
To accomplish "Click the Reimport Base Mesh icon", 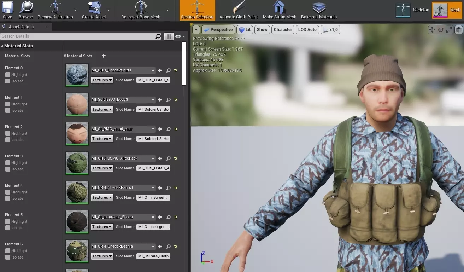I will pyautogui.click(x=141, y=10).
